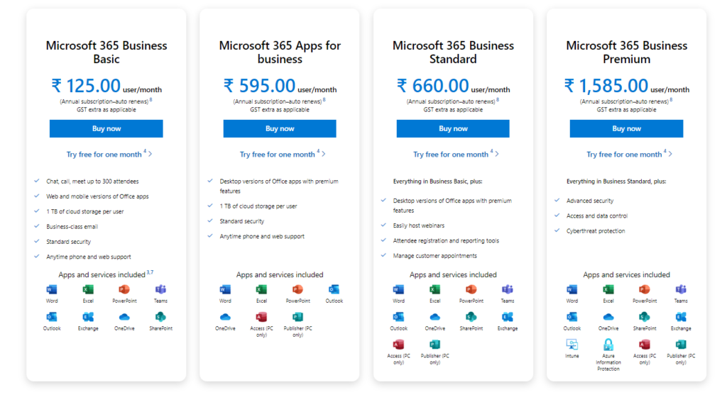Open free trial link for Apps for business
Screen dimensions: 727x397
[278, 155]
